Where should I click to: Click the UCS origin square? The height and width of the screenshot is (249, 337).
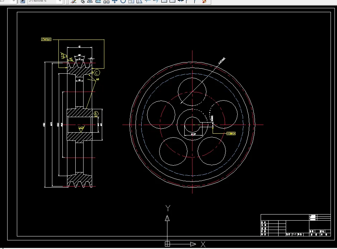point(167,244)
